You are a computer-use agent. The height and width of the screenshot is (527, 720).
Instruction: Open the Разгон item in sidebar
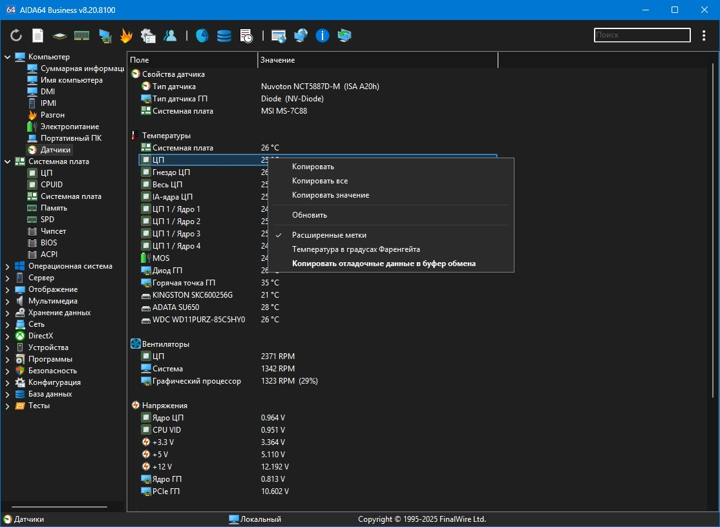52,115
